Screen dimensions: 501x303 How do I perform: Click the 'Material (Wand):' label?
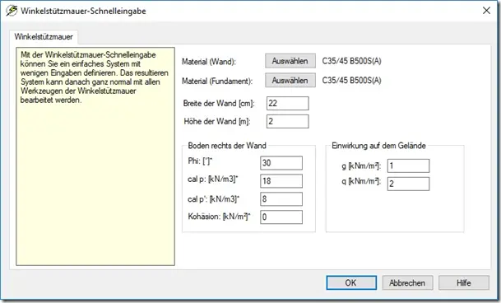[209, 62]
